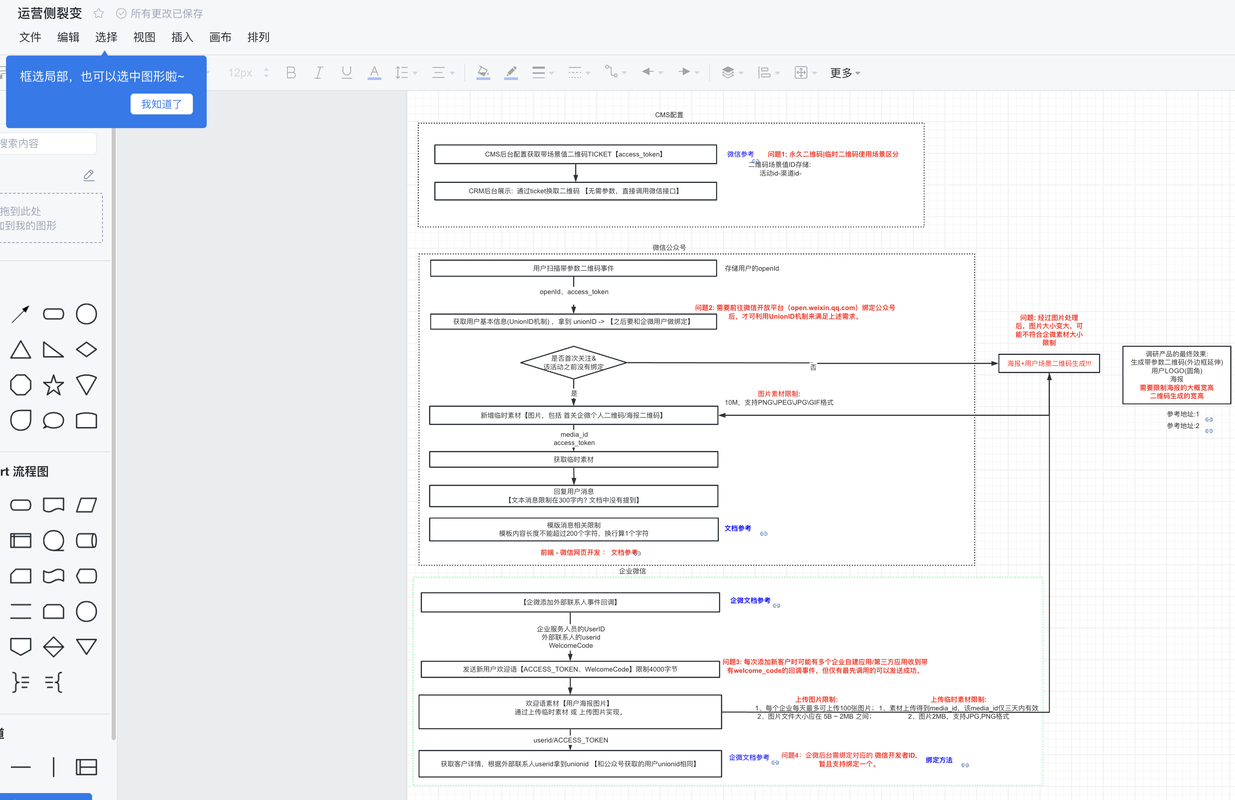Select the octagon shape
This screenshot has width=1235, height=800.
tap(21, 385)
